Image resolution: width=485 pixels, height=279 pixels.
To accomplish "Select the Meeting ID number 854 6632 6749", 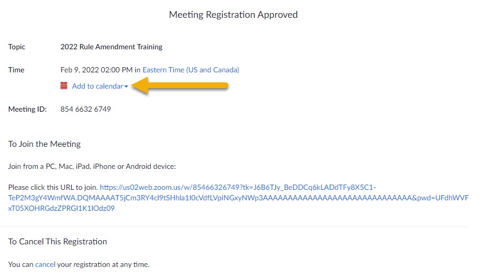I will [86, 109].
